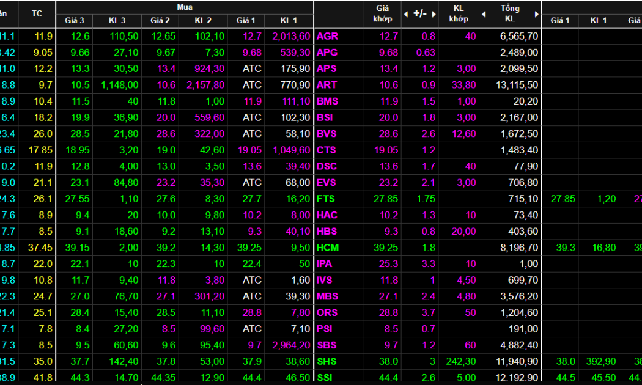Select SBS buy volume 2,964,20

coord(292,345)
